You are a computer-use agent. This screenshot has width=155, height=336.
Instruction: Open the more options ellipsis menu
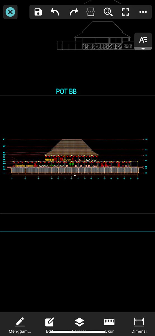(143, 12)
